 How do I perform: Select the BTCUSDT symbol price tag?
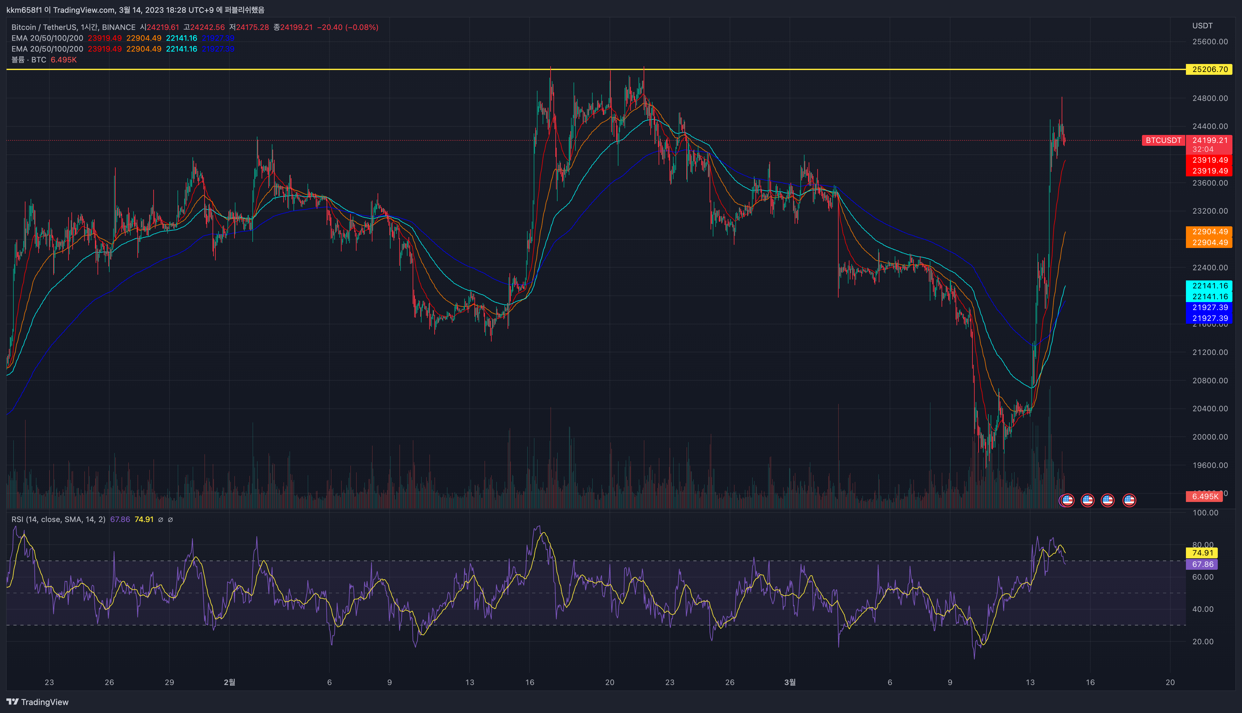pyautogui.click(x=1163, y=141)
